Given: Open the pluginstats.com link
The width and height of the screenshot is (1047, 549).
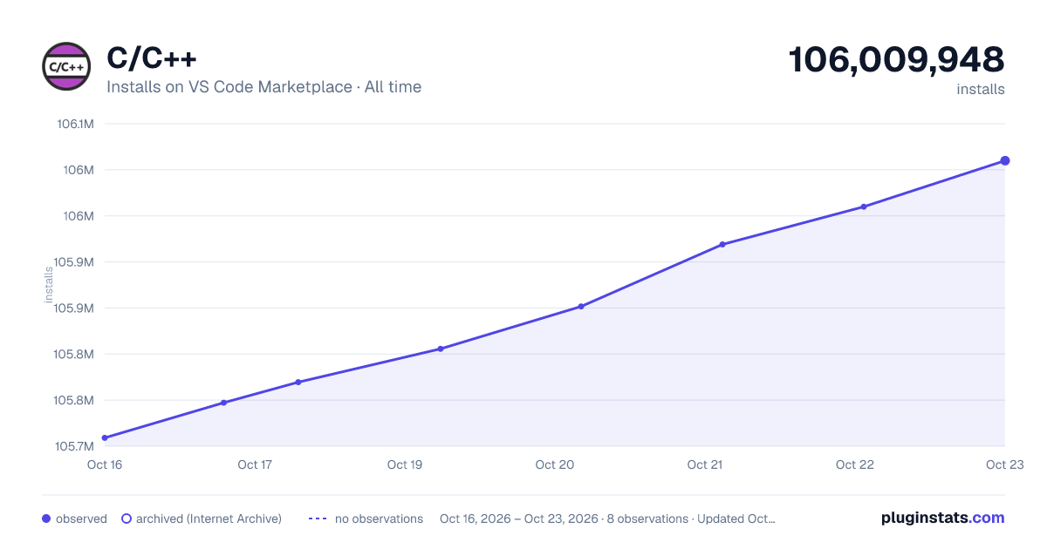Looking at the screenshot, I should click(x=943, y=518).
